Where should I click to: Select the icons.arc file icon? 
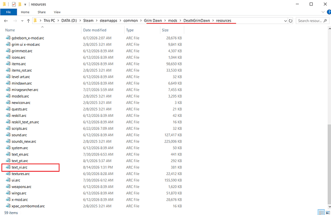coord(8,57)
